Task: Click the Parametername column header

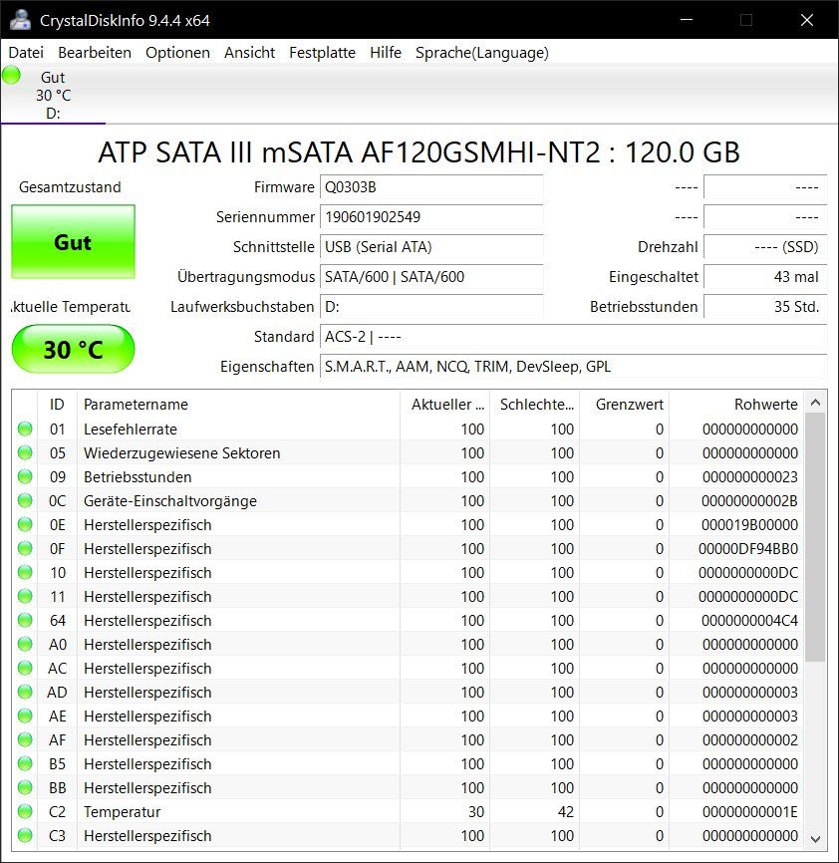Action: [238, 405]
